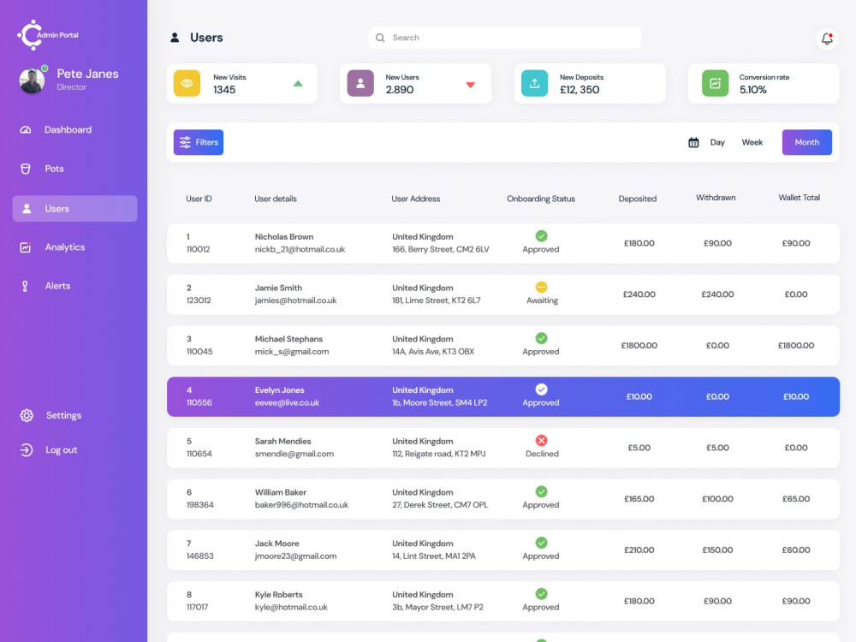This screenshot has width=856, height=642.
Task: Click Michael Stephans' Approved check icon
Action: click(x=541, y=338)
